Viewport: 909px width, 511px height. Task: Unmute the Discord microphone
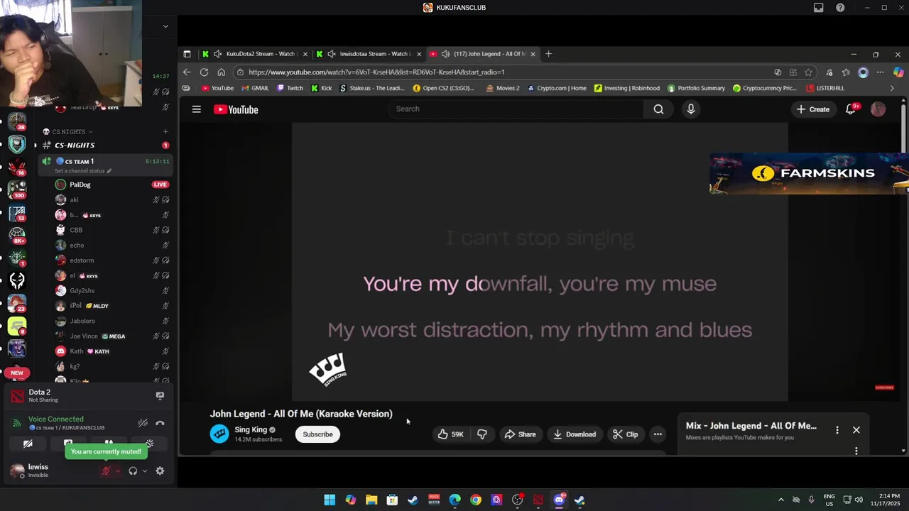pyautogui.click(x=106, y=471)
